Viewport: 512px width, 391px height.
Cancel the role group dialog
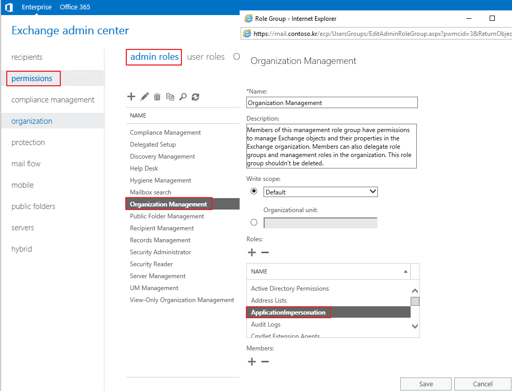482,384
